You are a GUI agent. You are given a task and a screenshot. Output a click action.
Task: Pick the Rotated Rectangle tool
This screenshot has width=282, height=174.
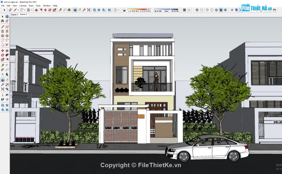tap(7, 31)
